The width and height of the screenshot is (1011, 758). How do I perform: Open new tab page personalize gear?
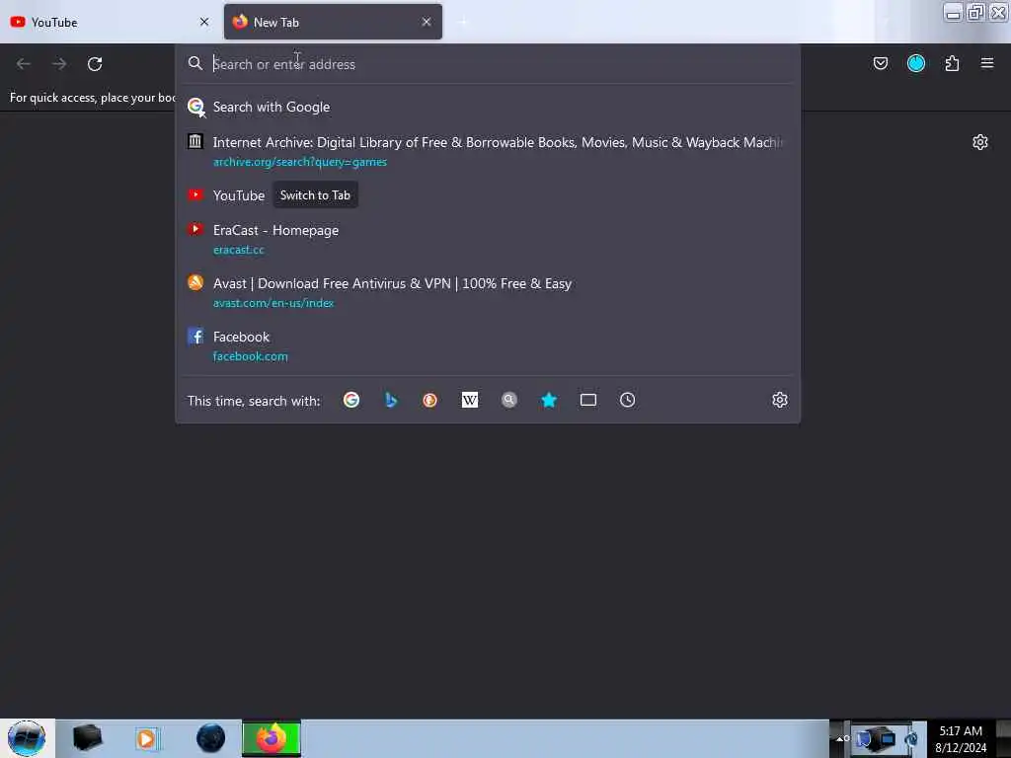pos(980,142)
